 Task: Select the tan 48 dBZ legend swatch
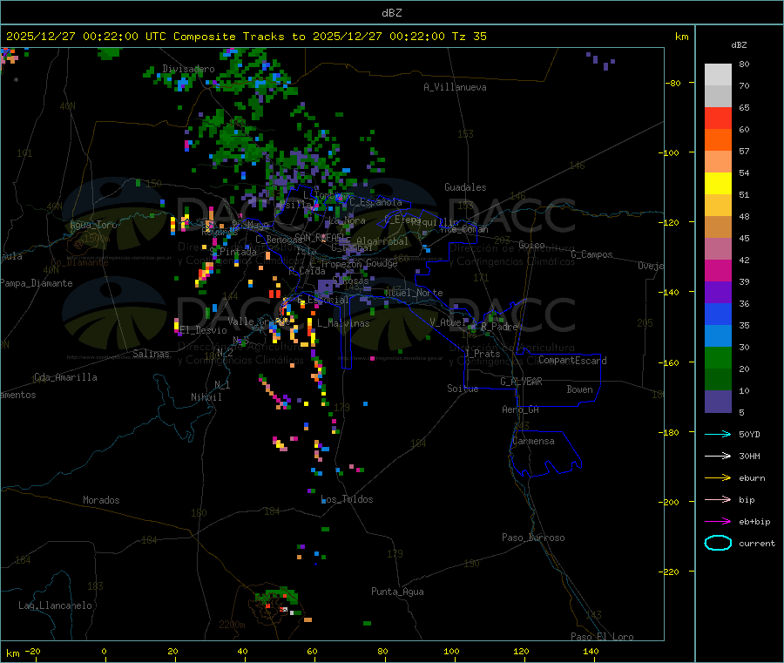click(718, 227)
